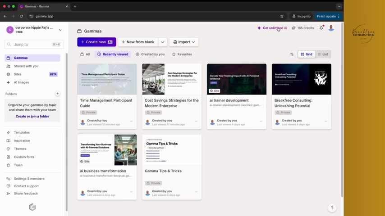Select the Created by you filter tab

(150, 54)
